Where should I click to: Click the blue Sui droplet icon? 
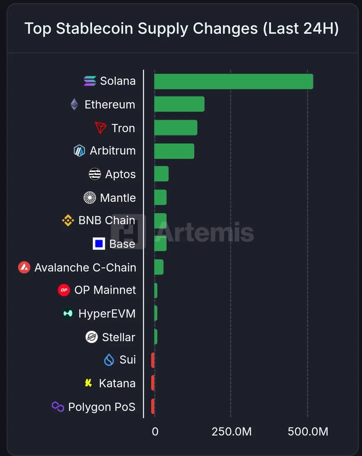point(109,360)
